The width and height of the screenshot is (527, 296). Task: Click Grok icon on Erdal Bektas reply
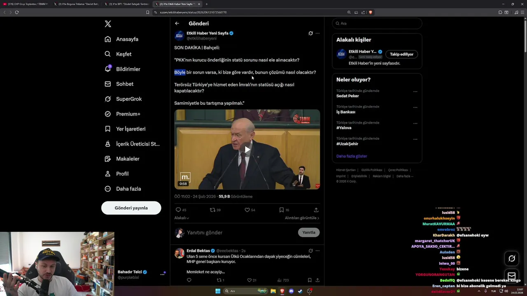[x=310, y=251]
